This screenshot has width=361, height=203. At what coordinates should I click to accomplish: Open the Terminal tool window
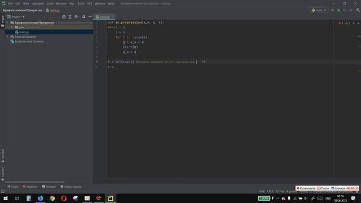tap(49, 187)
